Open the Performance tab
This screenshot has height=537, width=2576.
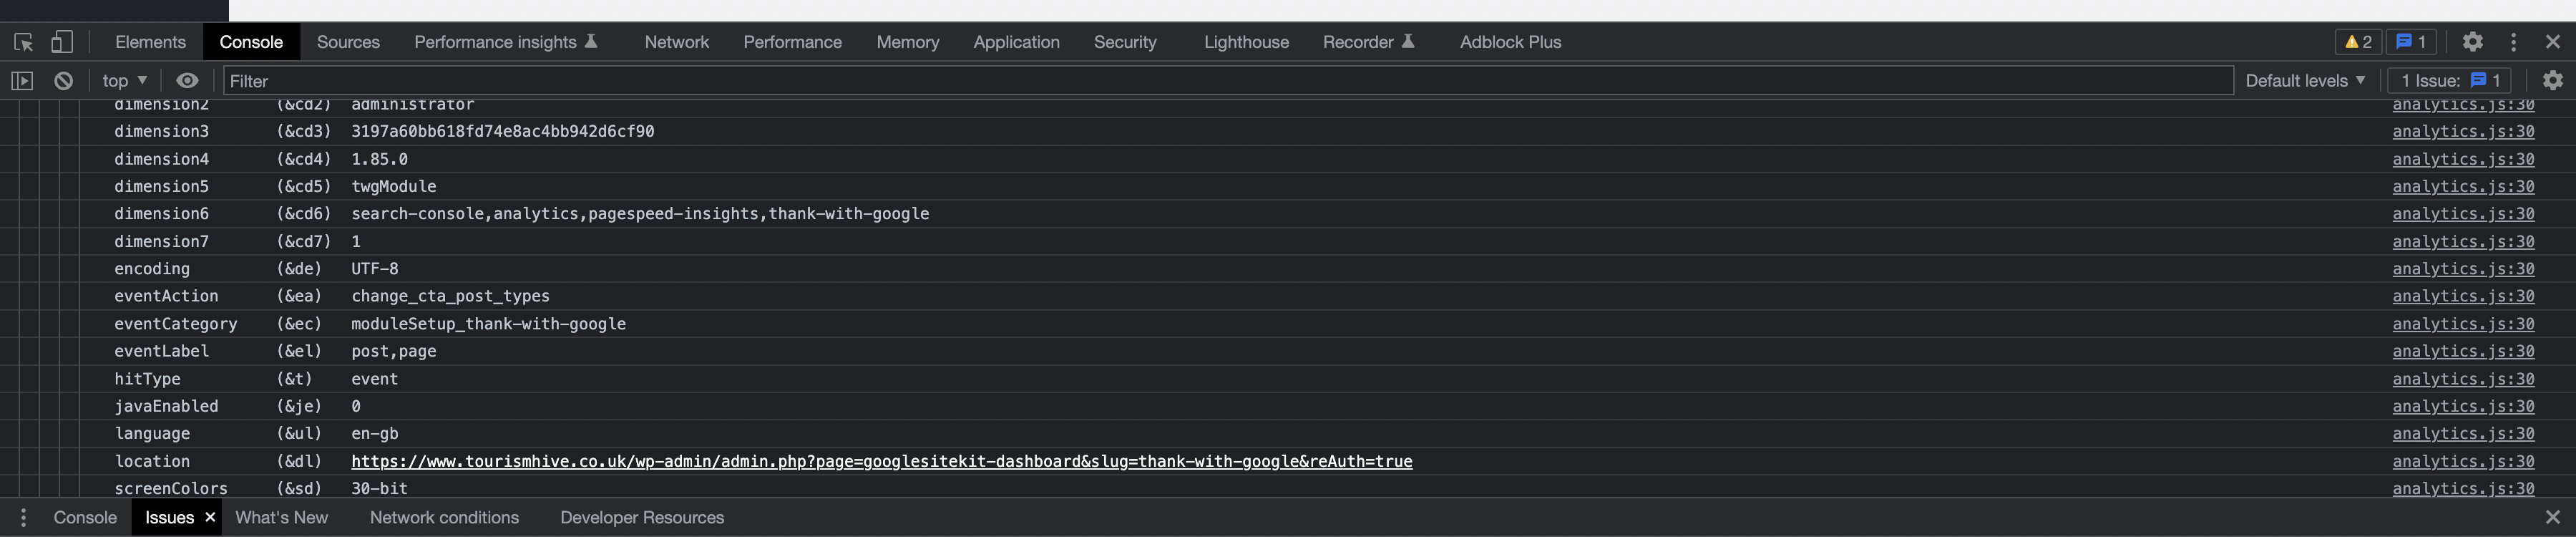[792, 42]
